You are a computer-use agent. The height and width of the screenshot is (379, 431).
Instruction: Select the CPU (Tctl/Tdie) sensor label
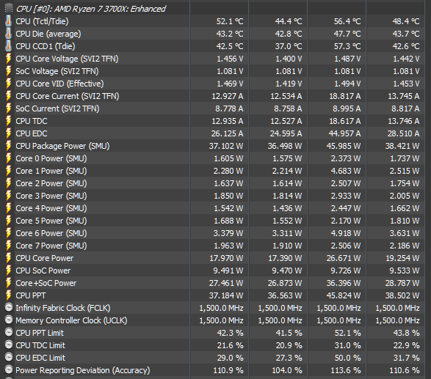[x=42, y=21]
